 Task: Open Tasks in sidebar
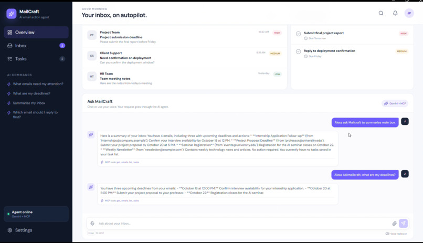click(x=36, y=59)
